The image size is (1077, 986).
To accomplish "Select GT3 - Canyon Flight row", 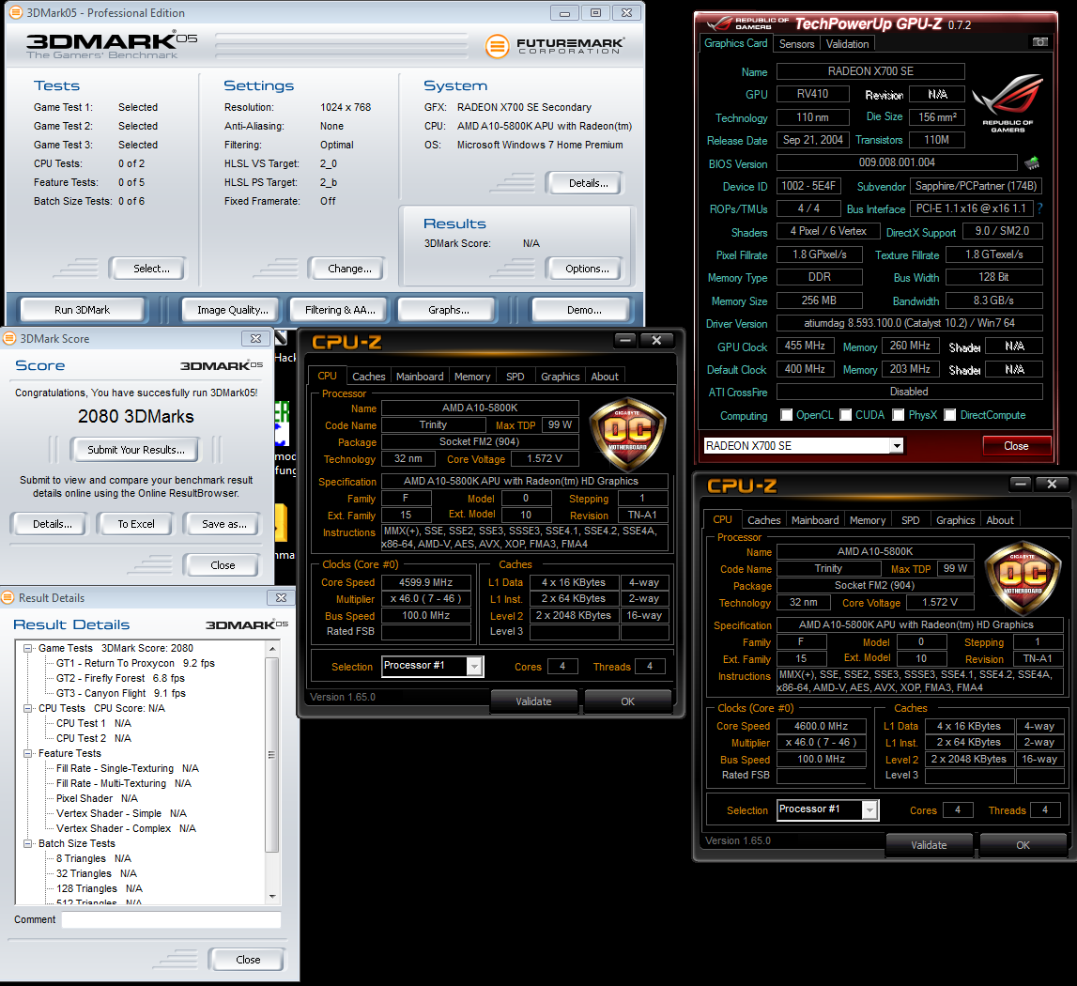I will (121, 693).
